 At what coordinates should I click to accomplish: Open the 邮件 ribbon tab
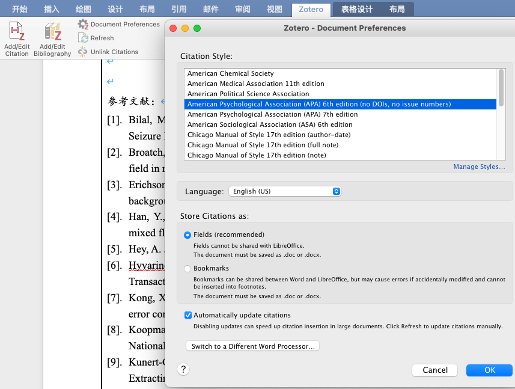click(210, 9)
